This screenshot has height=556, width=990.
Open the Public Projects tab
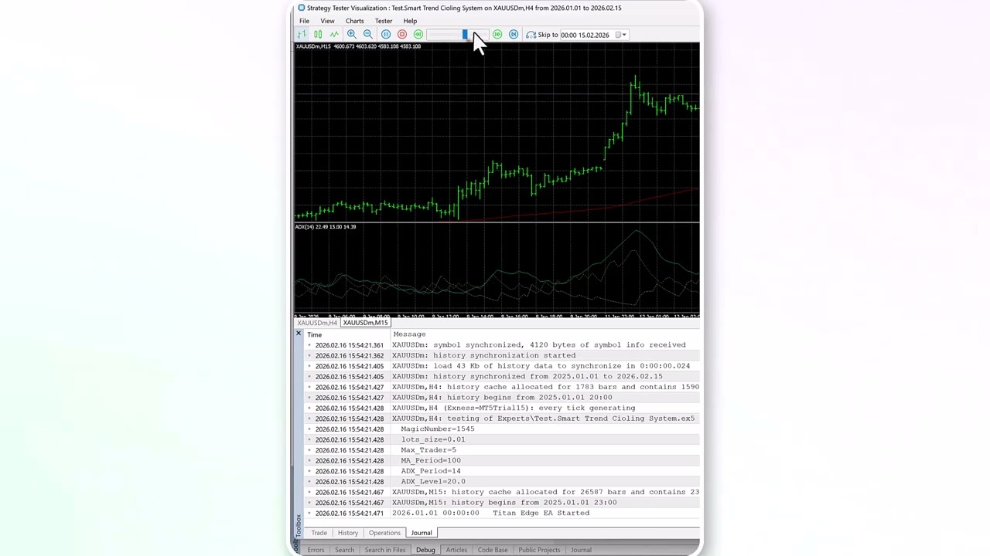(x=539, y=550)
